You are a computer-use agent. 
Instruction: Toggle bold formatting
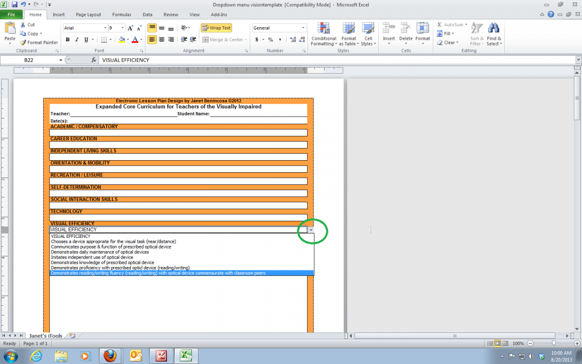pos(68,38)
